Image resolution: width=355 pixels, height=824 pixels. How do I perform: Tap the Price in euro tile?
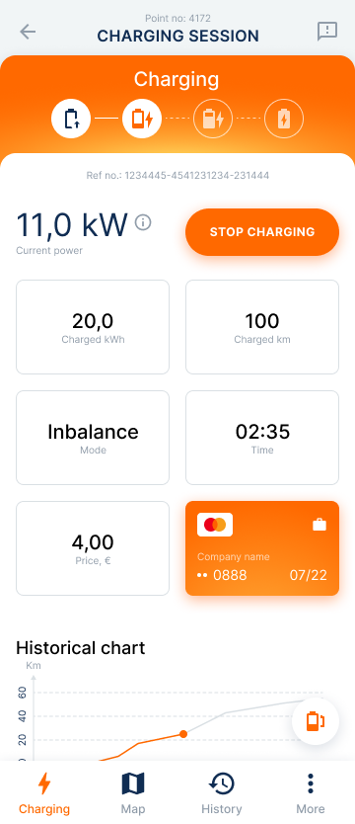pyautogui.click(x=93, y=548)
